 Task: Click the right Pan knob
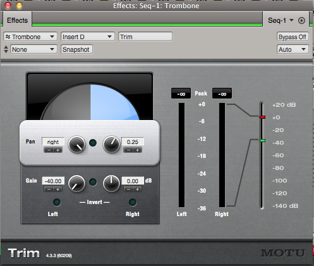[x=111, y=145]
